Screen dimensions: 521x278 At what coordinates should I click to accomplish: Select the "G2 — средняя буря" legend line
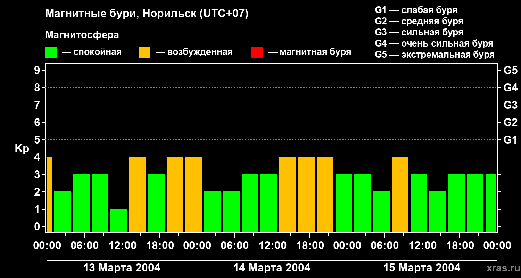pos(419,21)
